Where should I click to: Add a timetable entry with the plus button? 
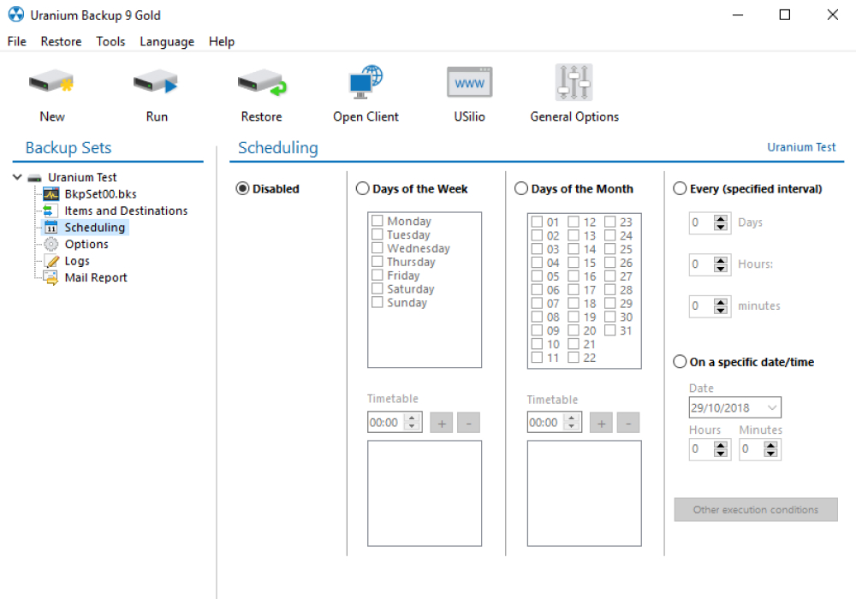tap(441, 422)
